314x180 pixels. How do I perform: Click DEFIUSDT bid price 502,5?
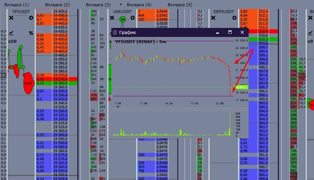click(263, 143)
